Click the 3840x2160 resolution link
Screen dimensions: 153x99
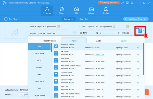click(100, 54)
